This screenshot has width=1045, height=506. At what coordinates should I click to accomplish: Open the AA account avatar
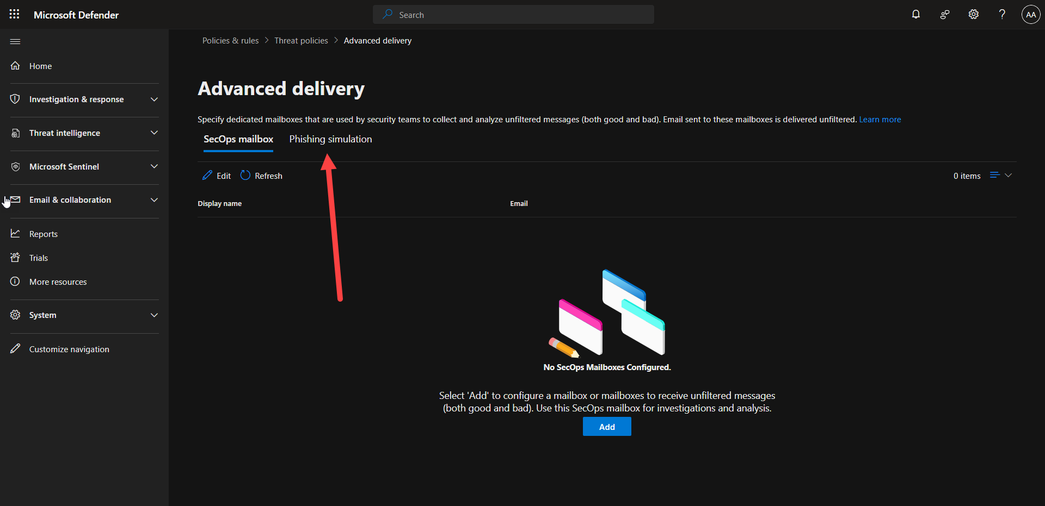(x=1031, y=15)
